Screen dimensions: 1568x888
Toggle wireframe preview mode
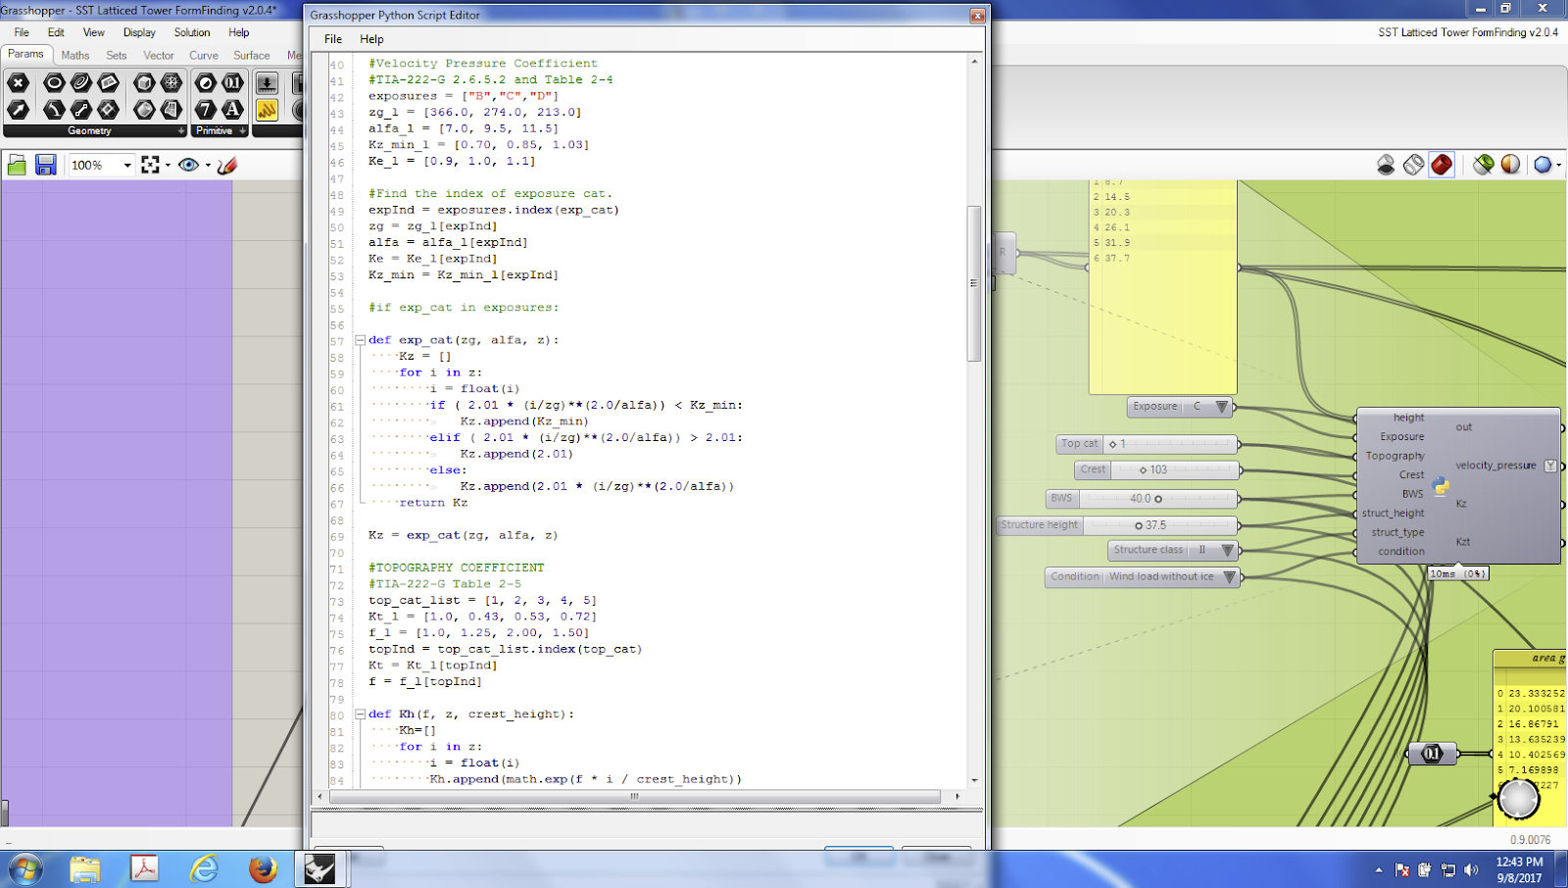click(x=1413, y=165)
